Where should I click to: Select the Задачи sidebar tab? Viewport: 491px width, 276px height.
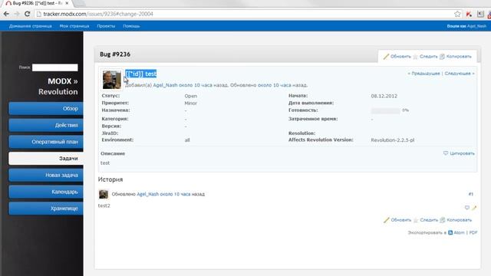click(46, 159)
